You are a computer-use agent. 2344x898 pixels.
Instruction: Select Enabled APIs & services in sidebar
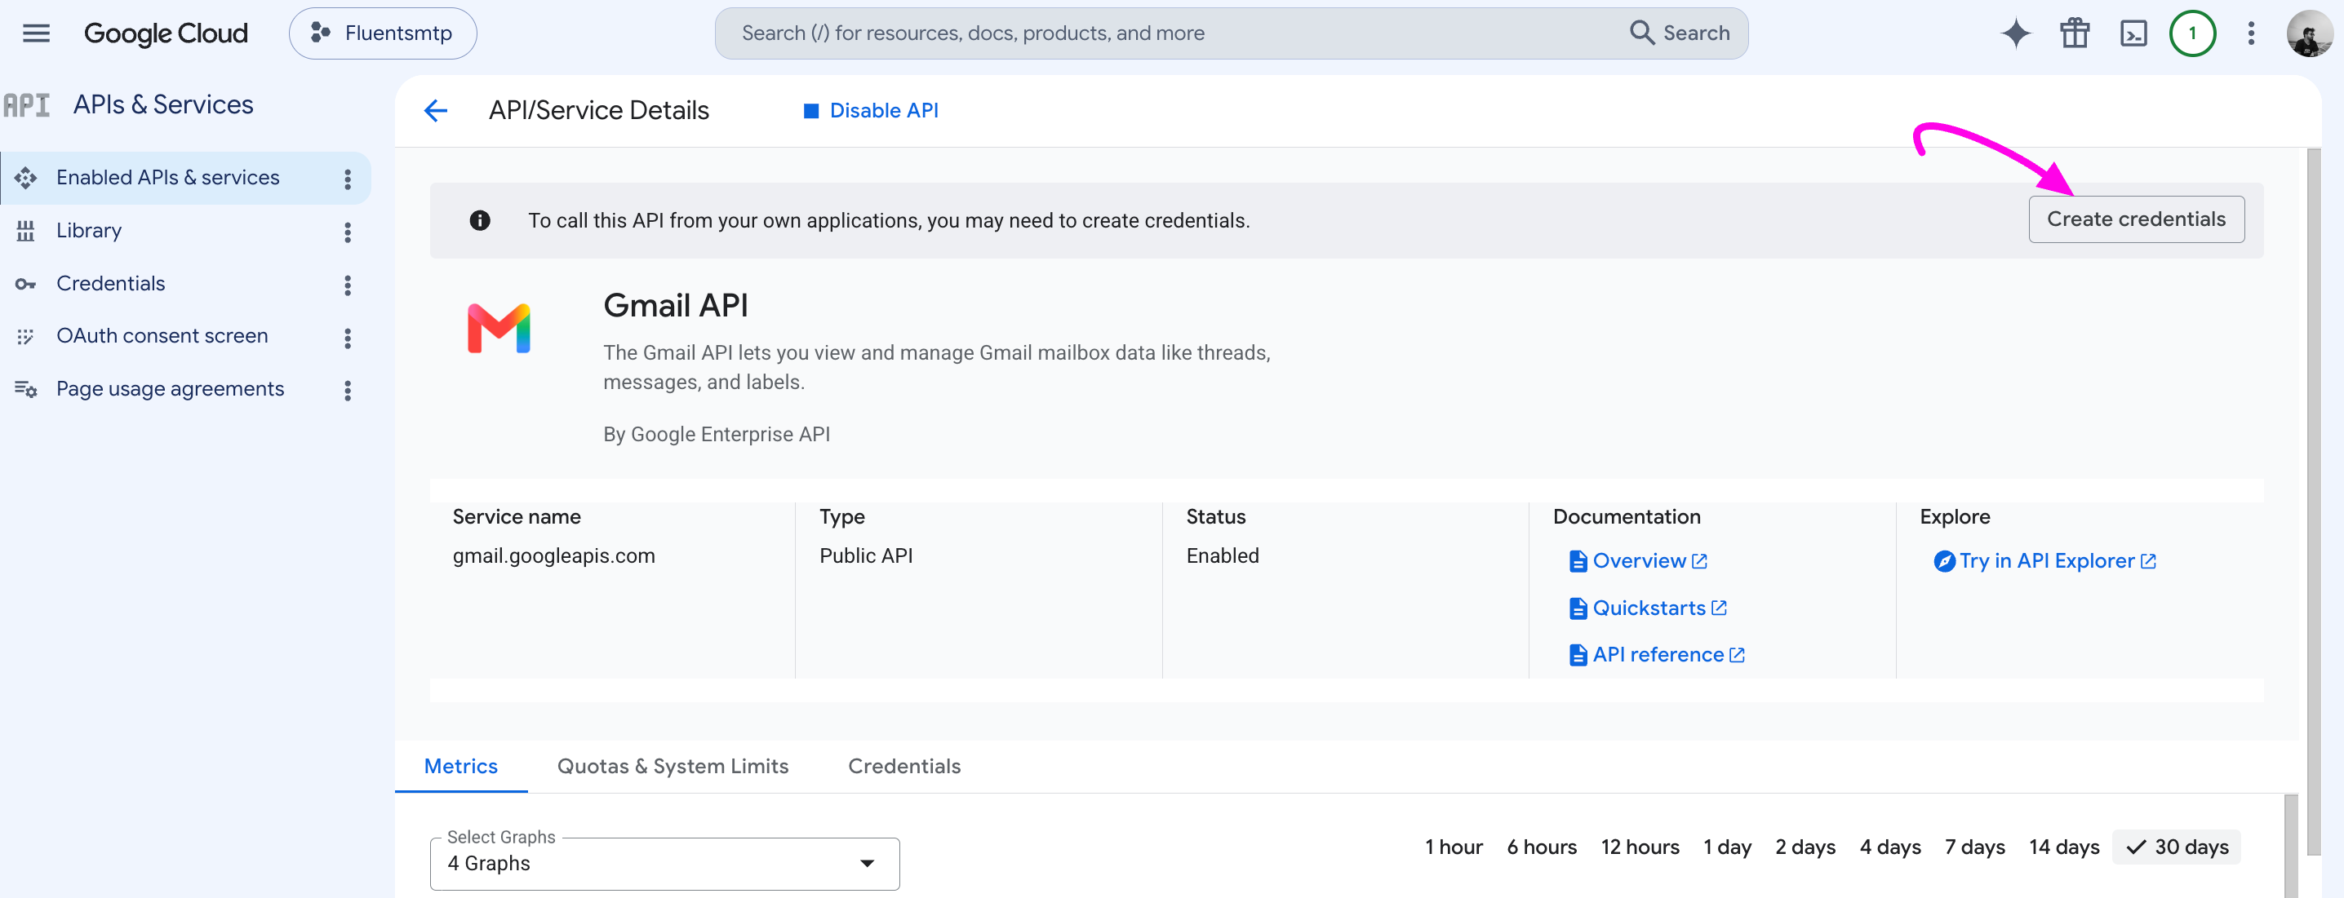tap(185, 178)
